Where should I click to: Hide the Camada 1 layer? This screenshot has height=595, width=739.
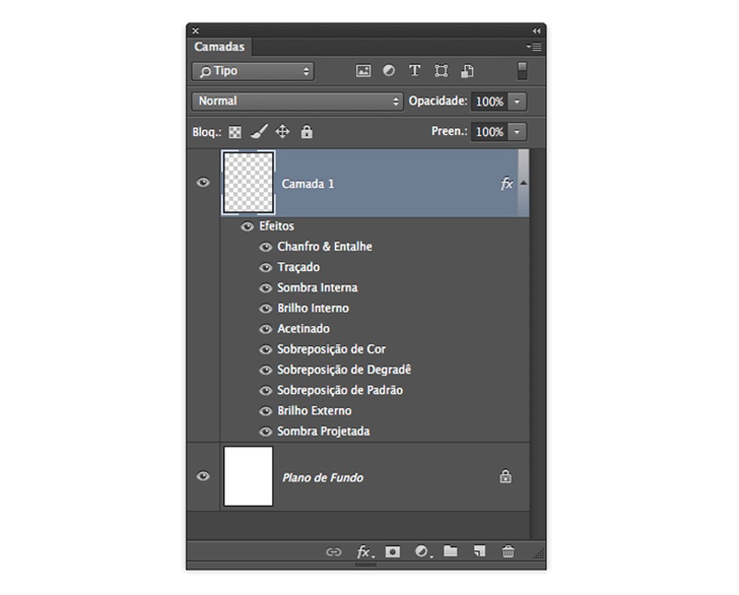203,182
